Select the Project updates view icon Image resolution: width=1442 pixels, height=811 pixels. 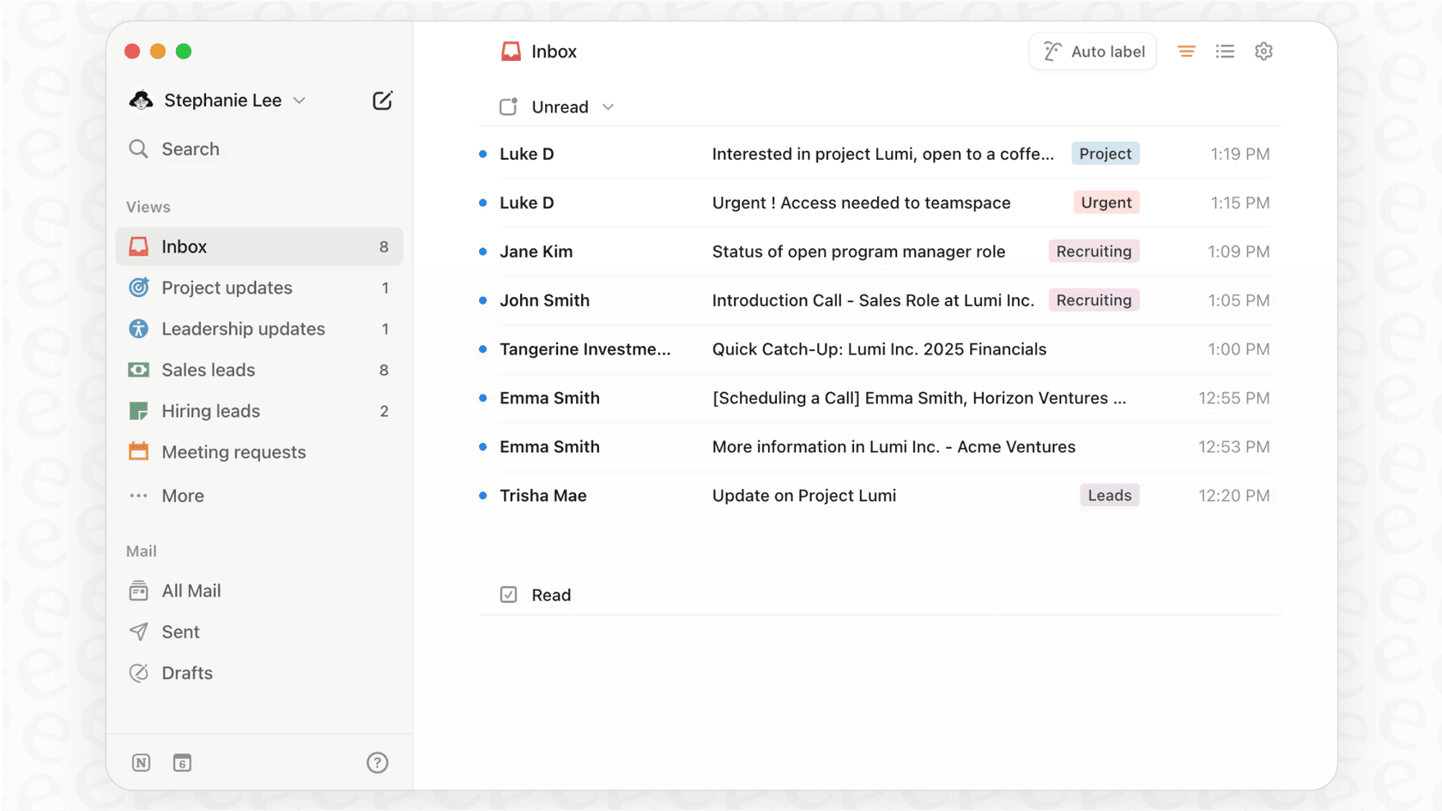click(138, 287)
